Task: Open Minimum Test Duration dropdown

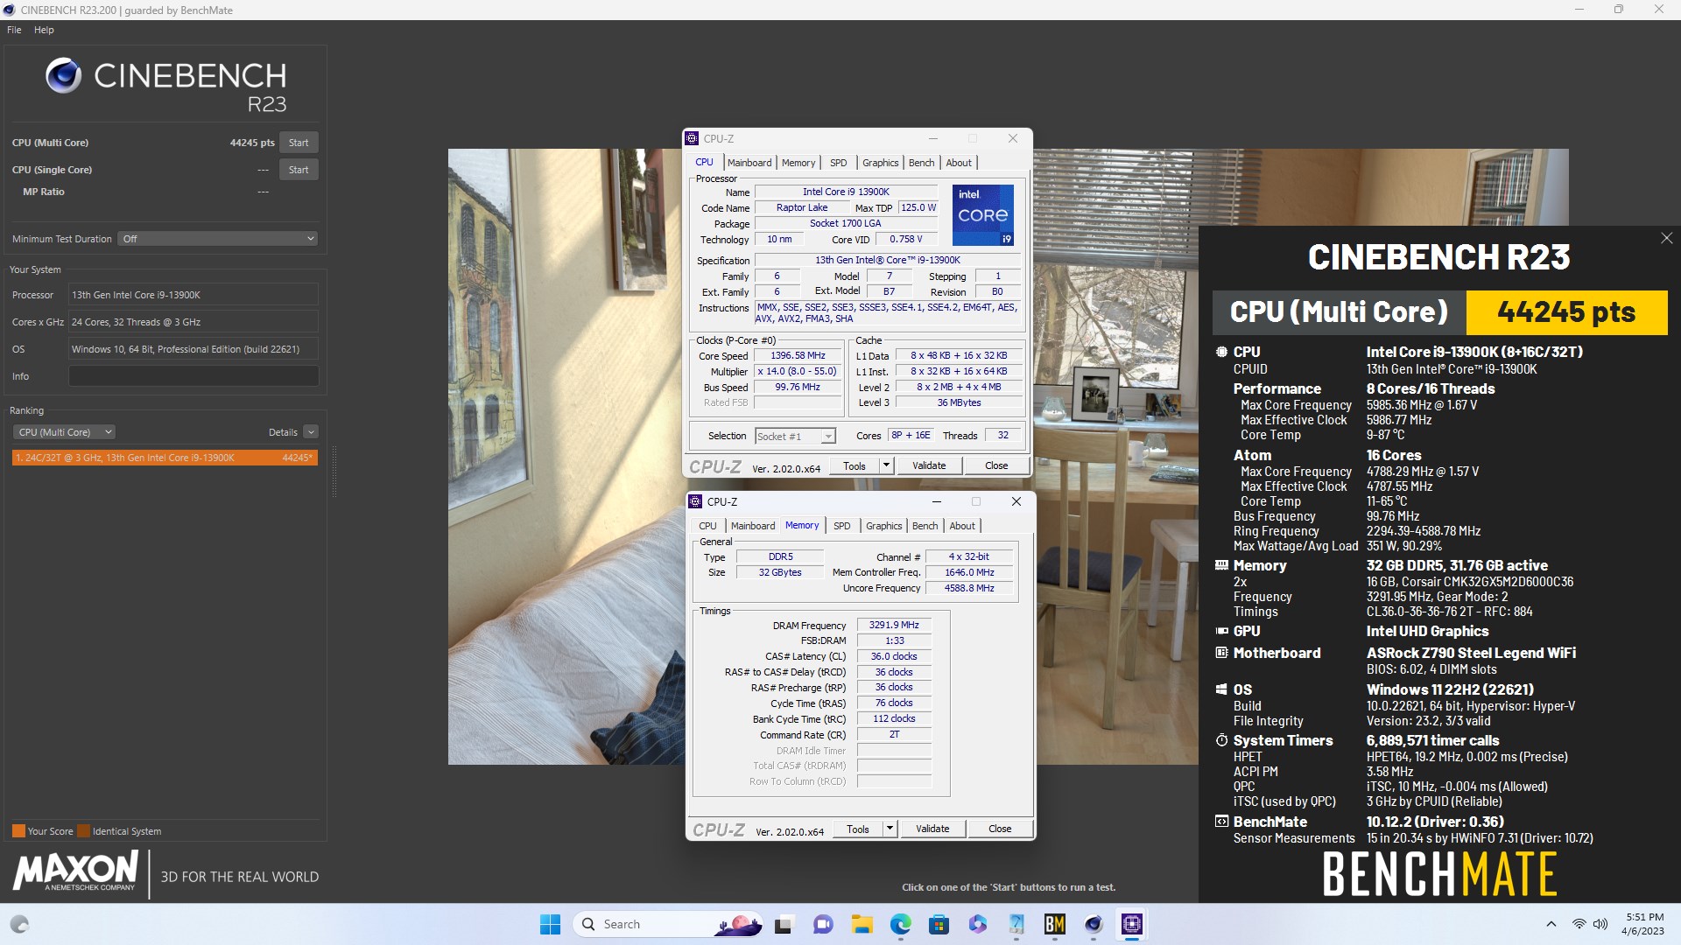Action: 217,239
